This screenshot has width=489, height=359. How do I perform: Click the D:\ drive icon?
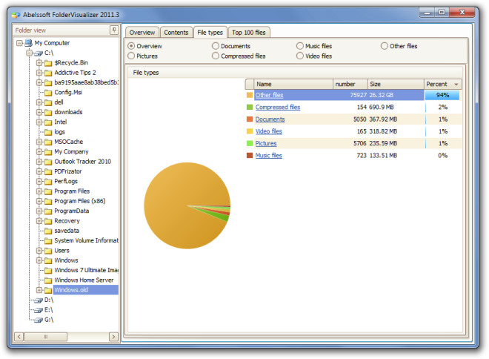click(x=39, y=300)
